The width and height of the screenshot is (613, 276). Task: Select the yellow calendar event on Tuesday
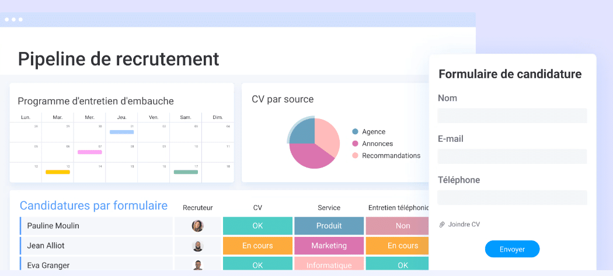[x=58, y=172]
